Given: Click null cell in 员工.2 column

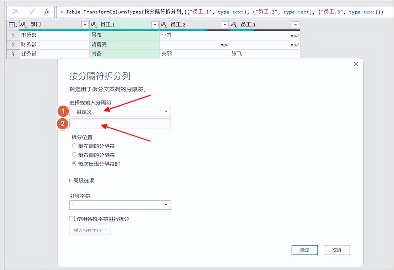Looking at the screenshot, I should click(195, 45).
